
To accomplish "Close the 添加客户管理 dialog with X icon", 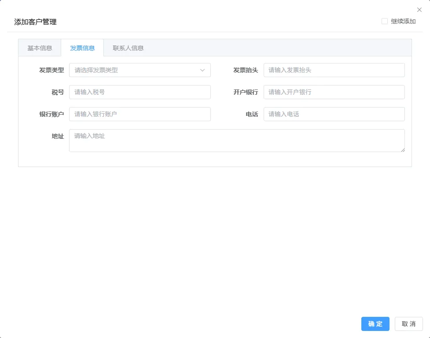I will [x=419, y=10].
